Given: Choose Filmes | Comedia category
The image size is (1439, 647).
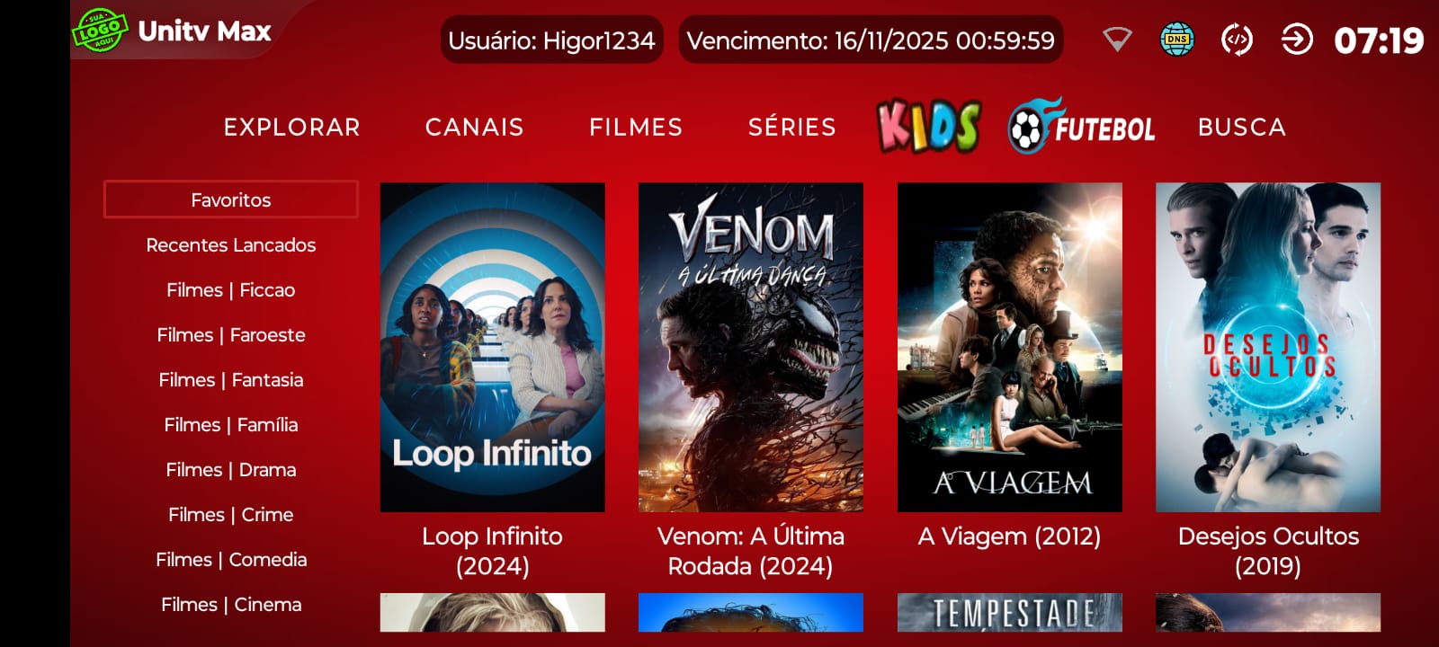Looking at the screenshot, I should click(x=231, y=559).
